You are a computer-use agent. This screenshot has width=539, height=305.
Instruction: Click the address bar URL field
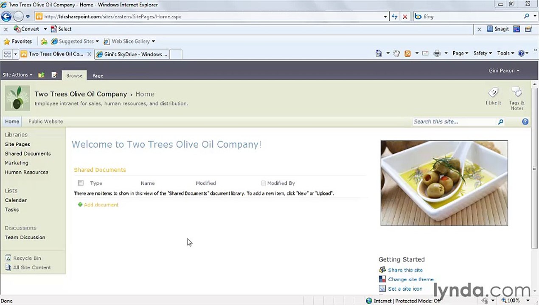(x=208, y=17)
